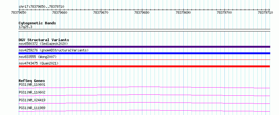This screenshot has height=115, width=279.
Task: Click the magenta PGS1|NR_110601 transcript line
Action: pyautogui.click(x=144, y=87)
